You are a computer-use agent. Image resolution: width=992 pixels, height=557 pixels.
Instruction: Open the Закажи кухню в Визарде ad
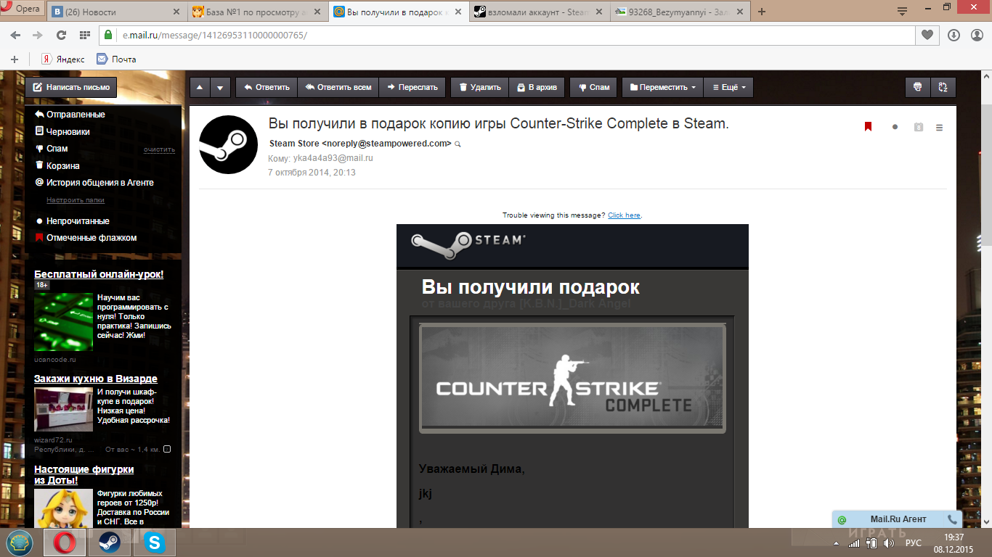[x=96, y=379]
